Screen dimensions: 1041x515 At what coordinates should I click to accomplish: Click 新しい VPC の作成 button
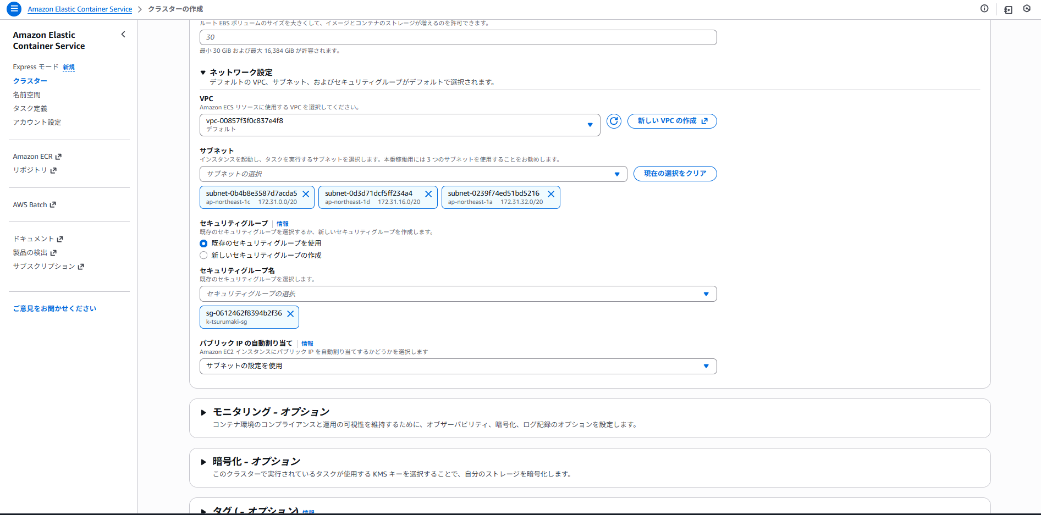(x=672, y=121)
